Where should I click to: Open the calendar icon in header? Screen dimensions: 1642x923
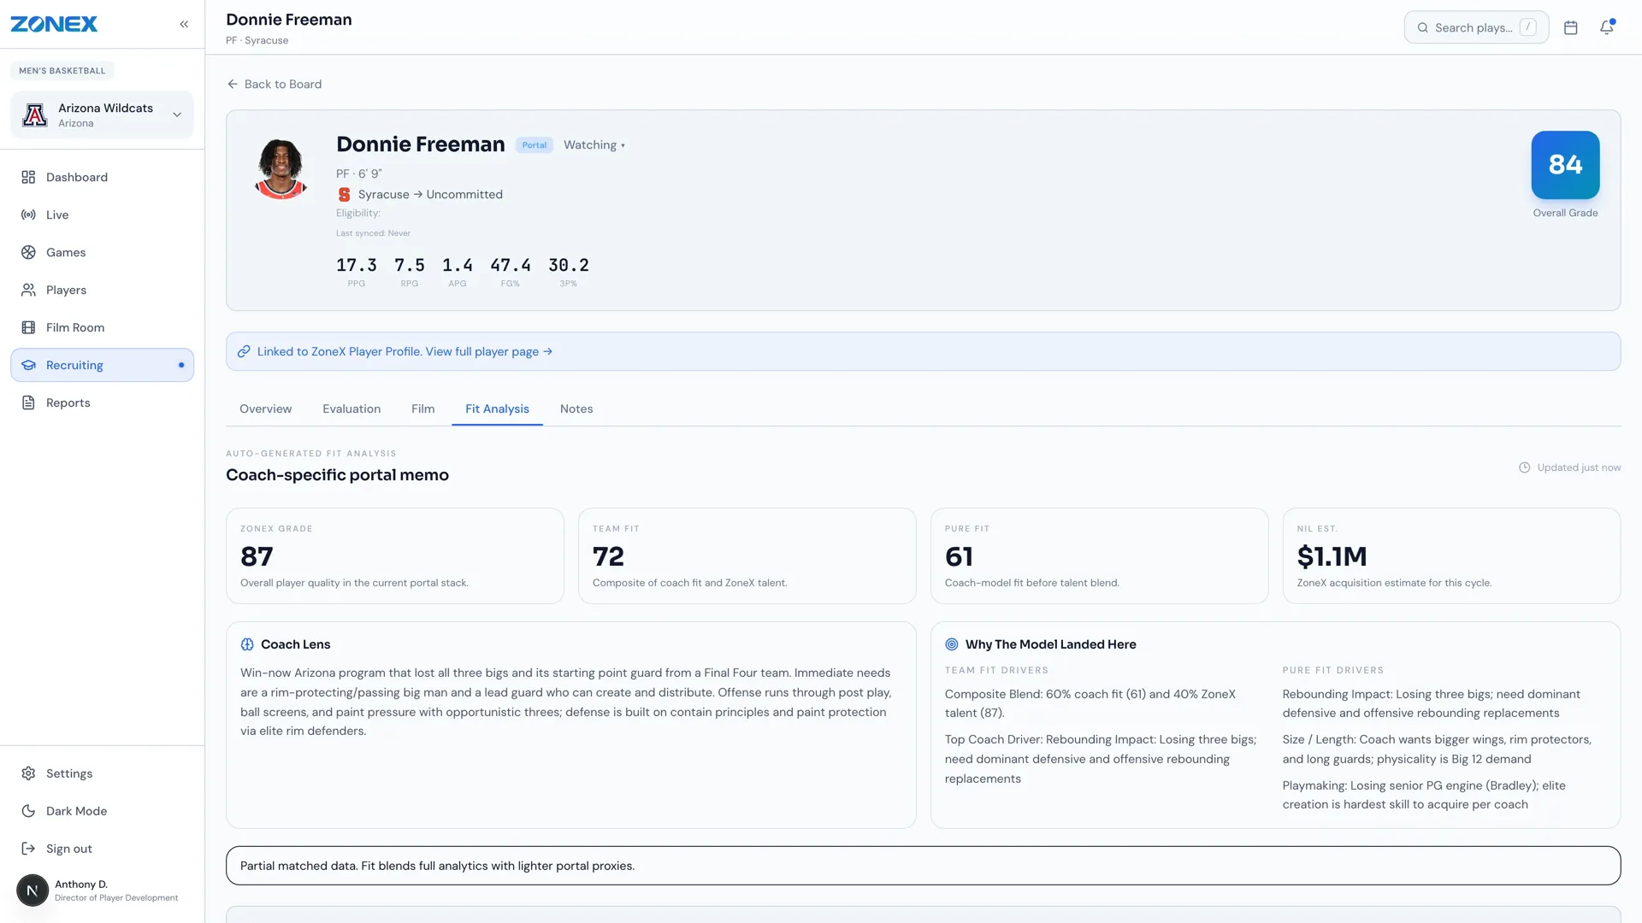click(1571, 27)
